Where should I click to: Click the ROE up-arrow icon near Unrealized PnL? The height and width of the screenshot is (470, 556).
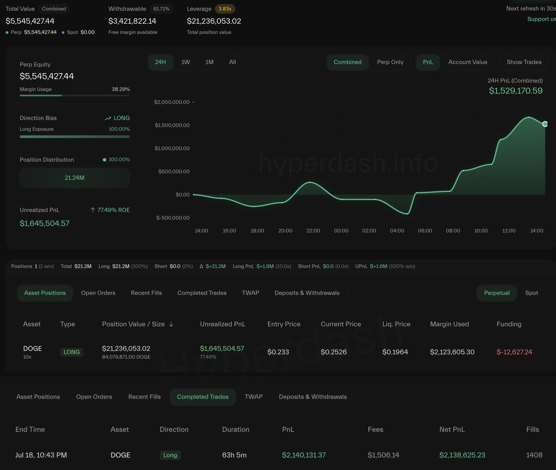coord(93,210)
